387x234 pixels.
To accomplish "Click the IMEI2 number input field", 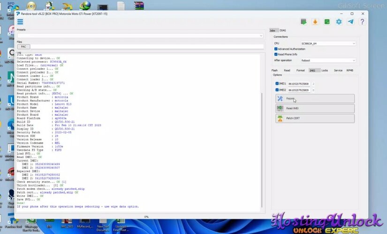I will coord(299,90).
